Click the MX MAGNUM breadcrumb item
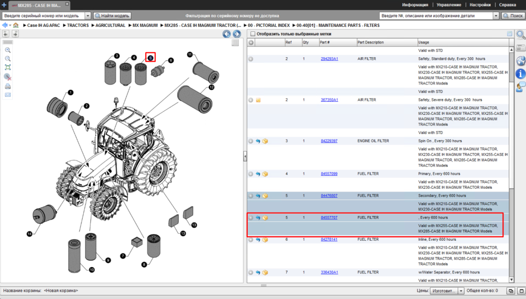Viewport: 526px width, 299px height. coord(145,25)
